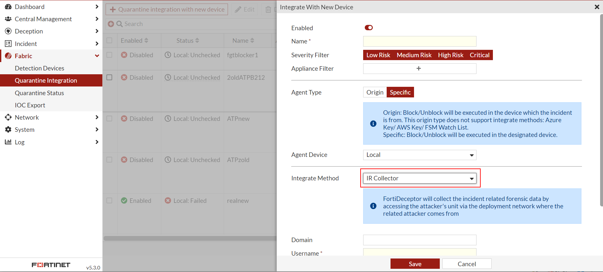
Task: Click the Central Management users icon
Action: tap(8, 19)
